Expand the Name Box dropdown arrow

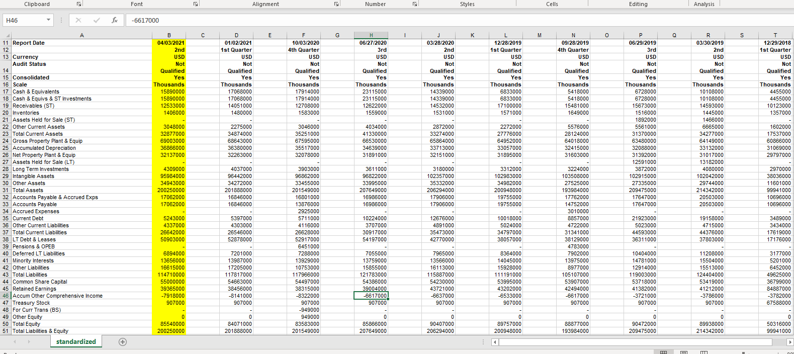(49, 20)
